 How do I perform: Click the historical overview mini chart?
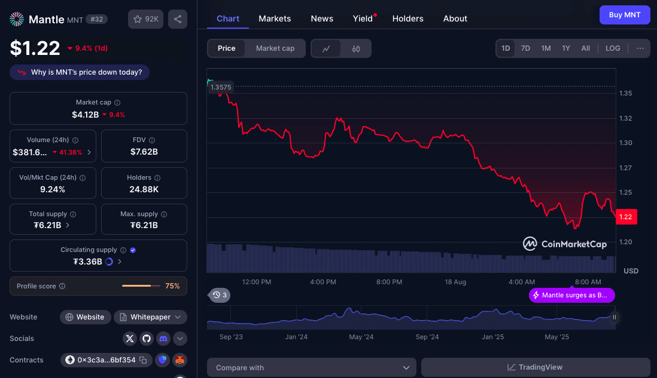pos(411,318)
